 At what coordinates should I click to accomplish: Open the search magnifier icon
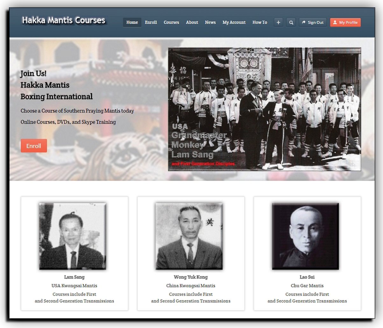(x=291, y=22)
